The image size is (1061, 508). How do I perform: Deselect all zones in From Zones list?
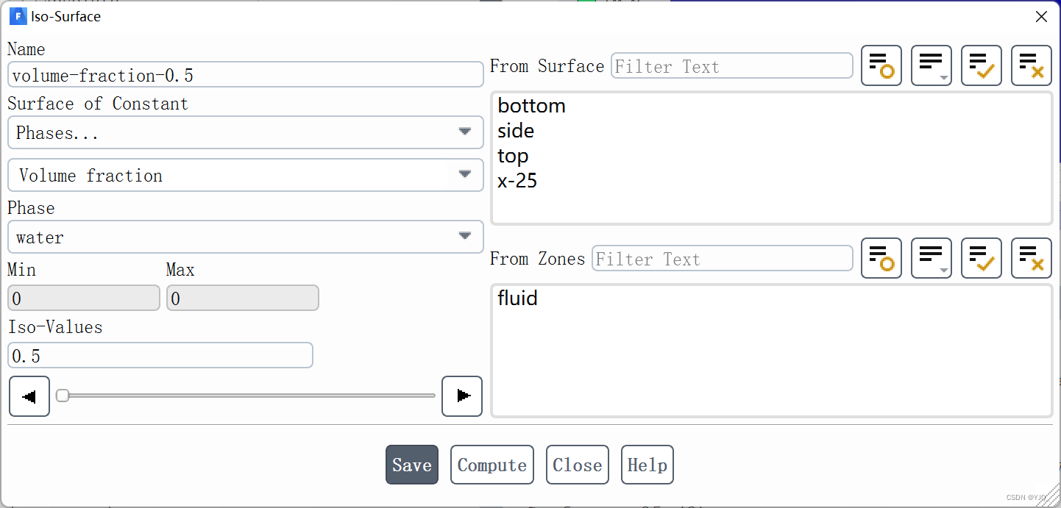(1031, 258)
